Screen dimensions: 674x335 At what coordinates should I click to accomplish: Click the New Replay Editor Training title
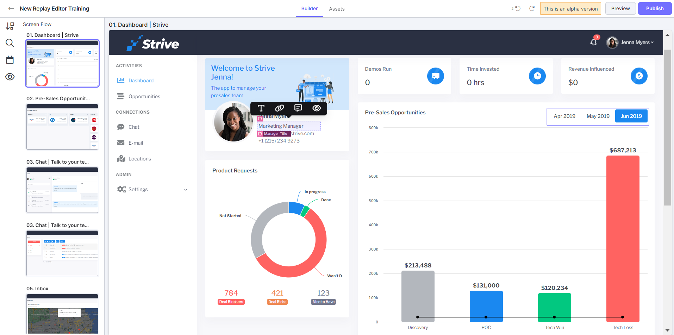point(55,8)
